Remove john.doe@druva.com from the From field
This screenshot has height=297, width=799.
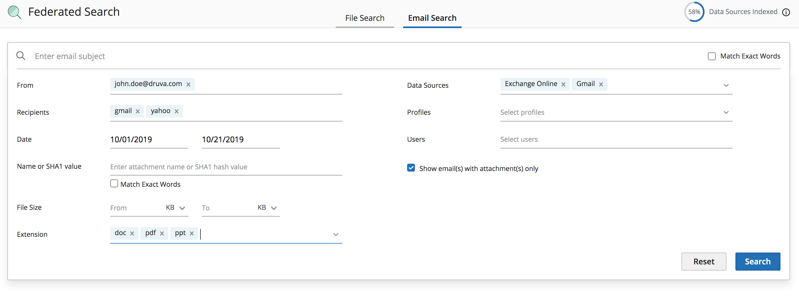[188, 84]
